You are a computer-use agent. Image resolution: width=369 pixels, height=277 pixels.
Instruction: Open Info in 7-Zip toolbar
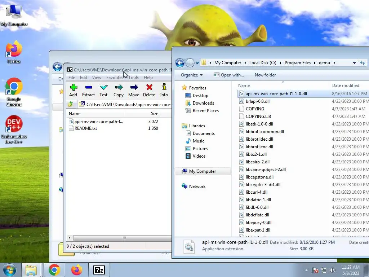click(x=164, y=91)
